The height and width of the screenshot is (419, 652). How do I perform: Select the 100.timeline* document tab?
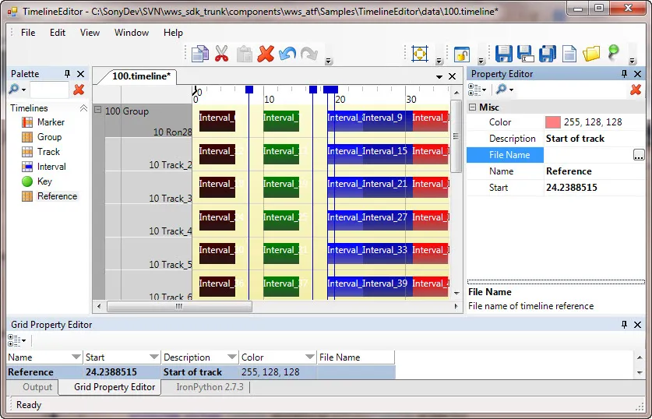coord(141,76)
